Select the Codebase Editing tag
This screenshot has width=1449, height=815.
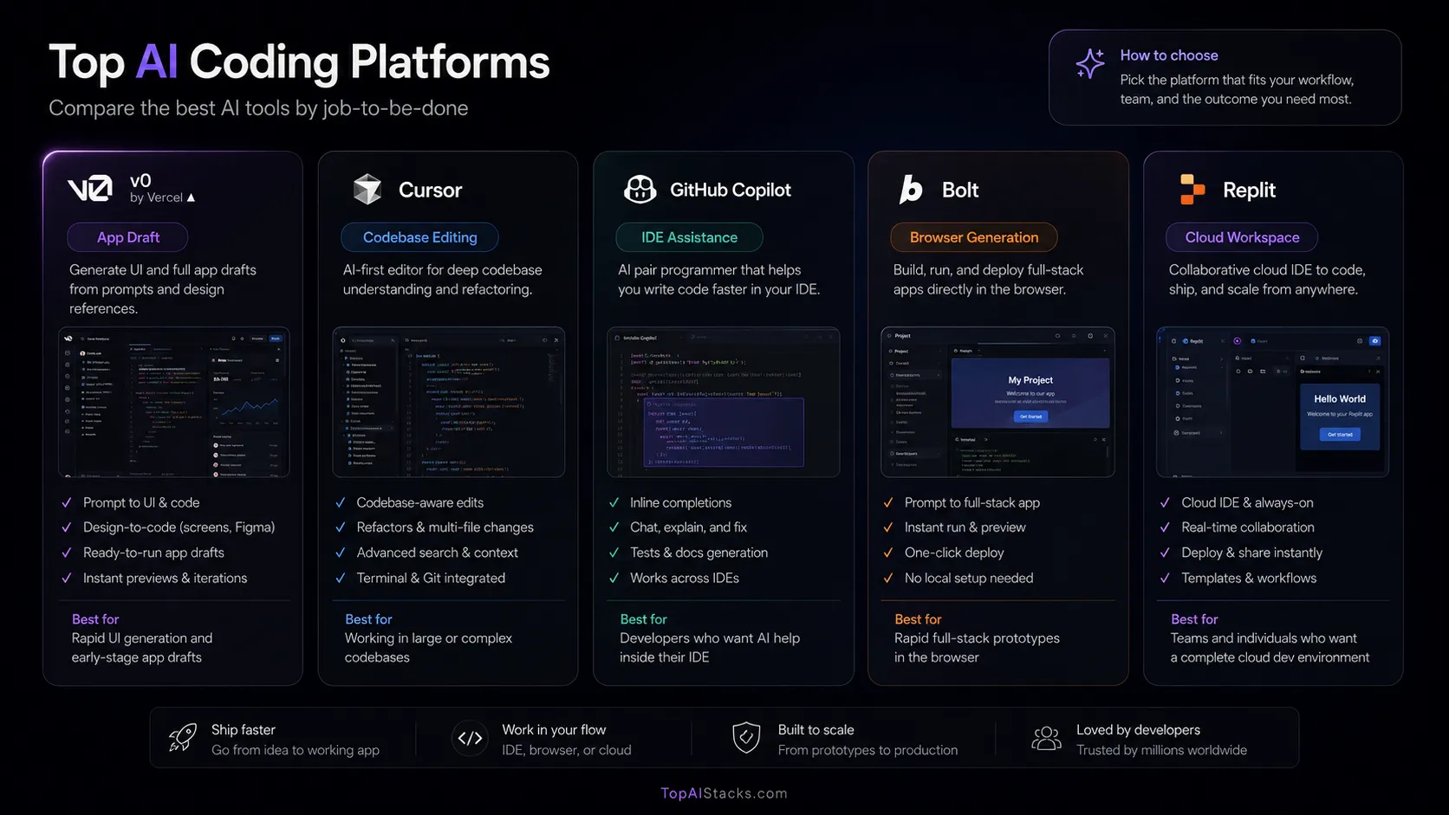pos(419,237)
